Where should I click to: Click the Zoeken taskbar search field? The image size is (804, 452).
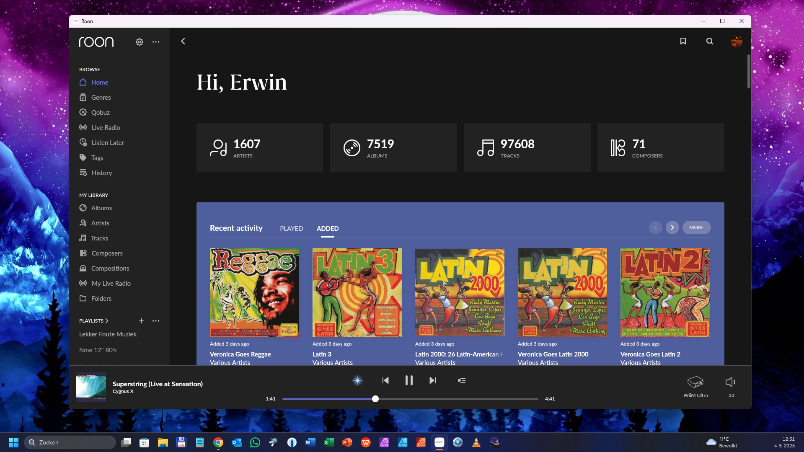70,442
